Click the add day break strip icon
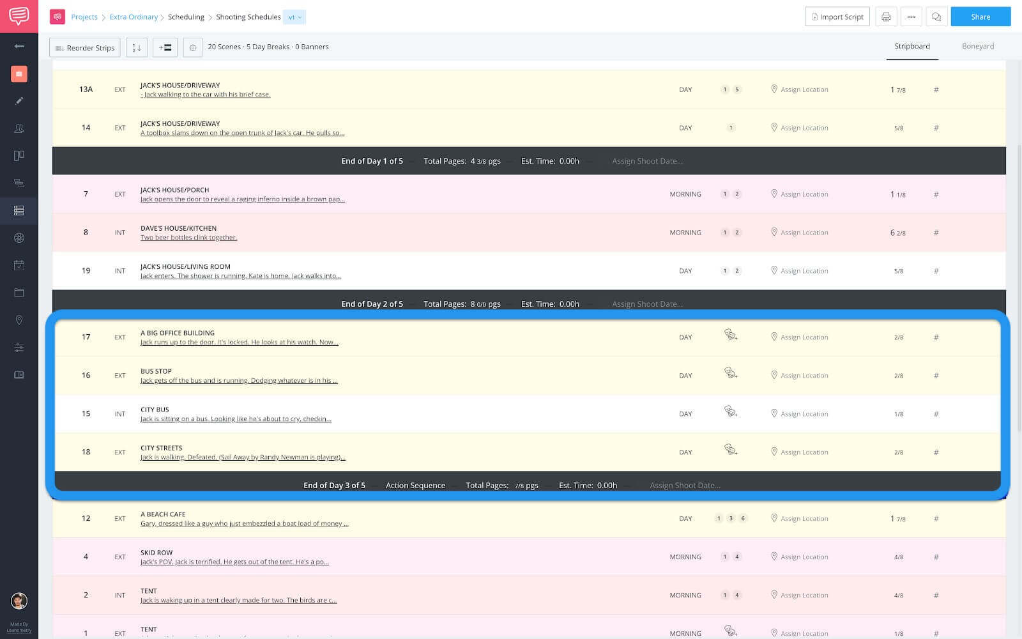Image resolution: width=1022 pixels, height=639 pixels. pos(165,47)
